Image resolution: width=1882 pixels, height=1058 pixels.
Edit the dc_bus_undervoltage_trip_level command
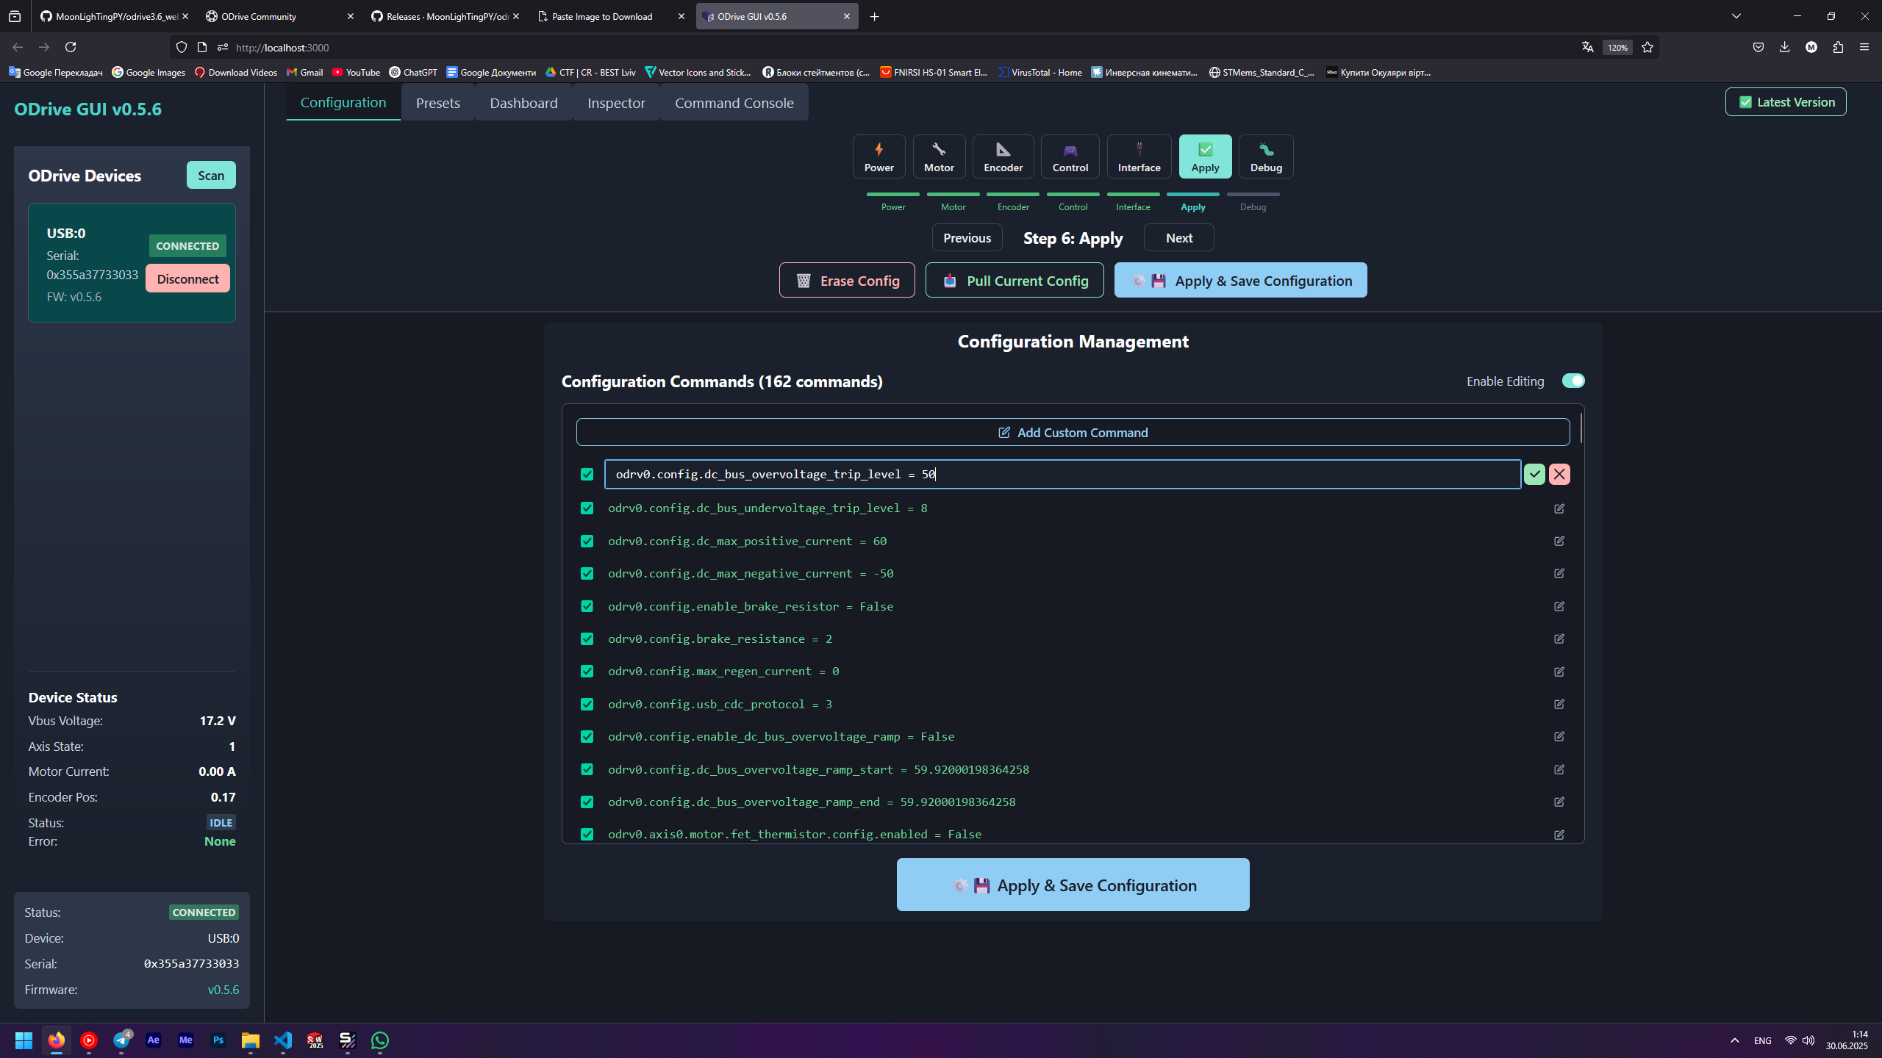tap(1559, 508)
